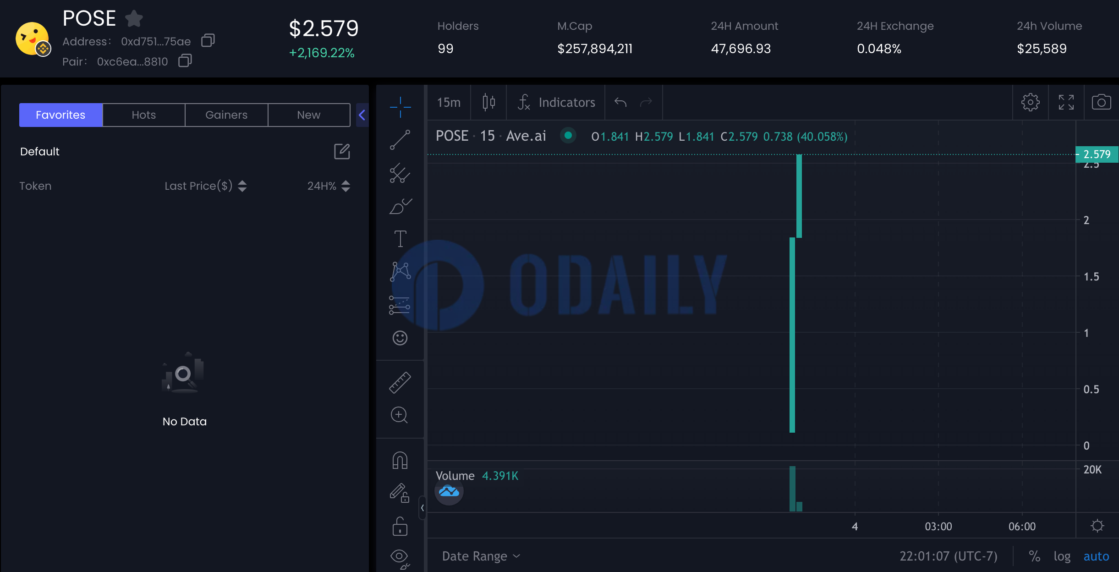The height and width of the screenshot is (572, 1119).
Task: Click the 22:01:07 (UTC-7) timezone selector
Action: coord(949,556)
